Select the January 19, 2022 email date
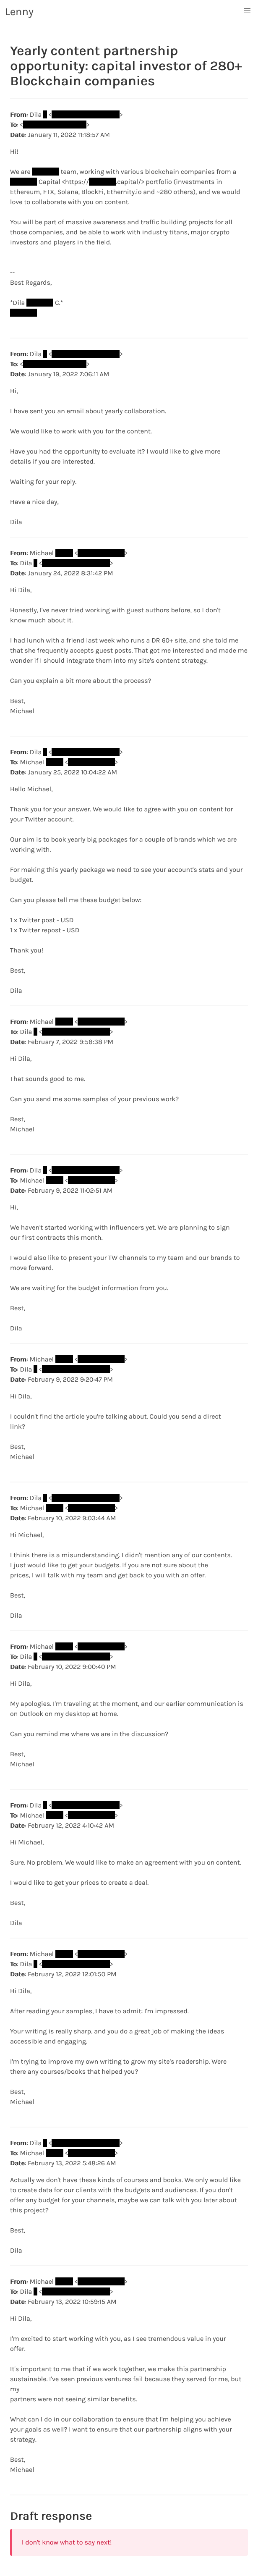258x2576 pixels. 66,374
